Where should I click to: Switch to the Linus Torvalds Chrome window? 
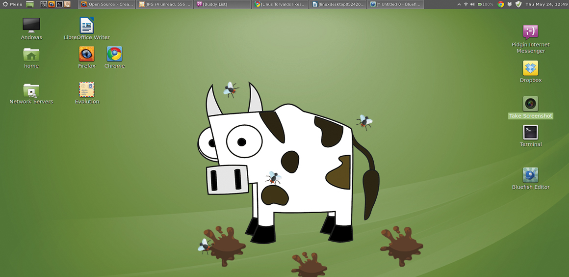pyautogui.click(x=280, y=4)
